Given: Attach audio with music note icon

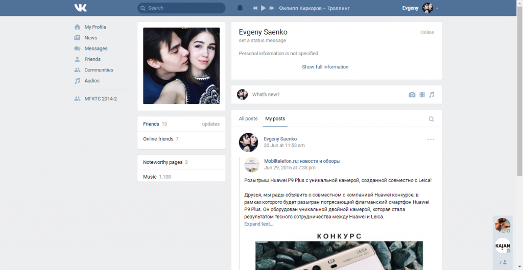Looking at the screenshot, I should coord(432,94).
